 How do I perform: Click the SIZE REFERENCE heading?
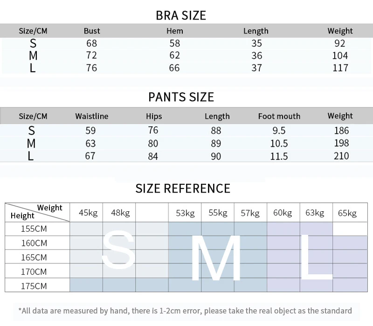pyautogui.click(x=183, y=188)
